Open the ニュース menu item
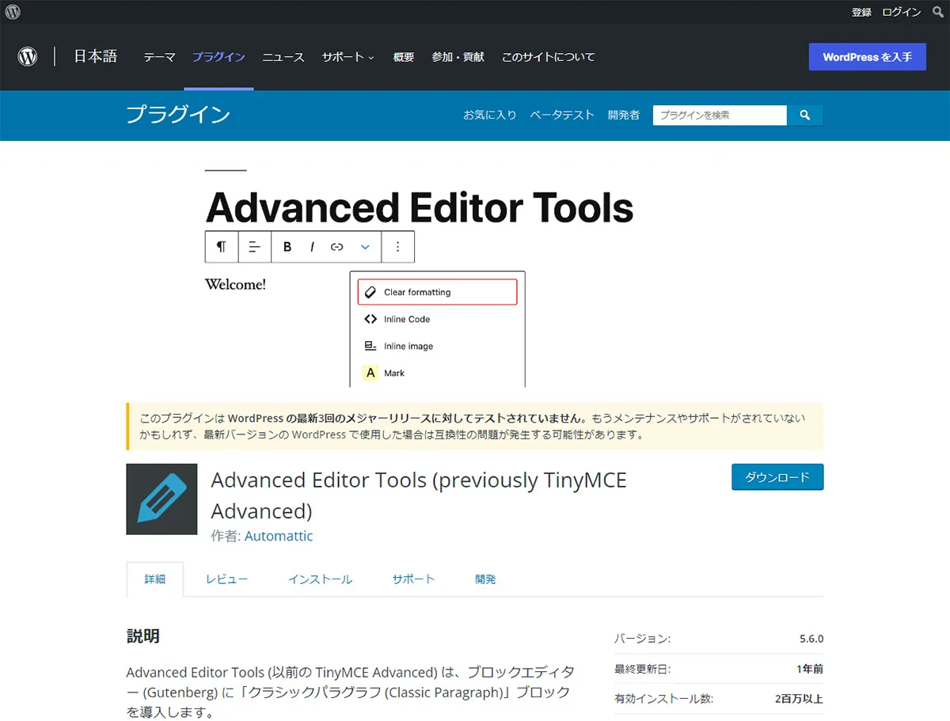Viewport: 950px width, 721px height. tap(283, 57)
